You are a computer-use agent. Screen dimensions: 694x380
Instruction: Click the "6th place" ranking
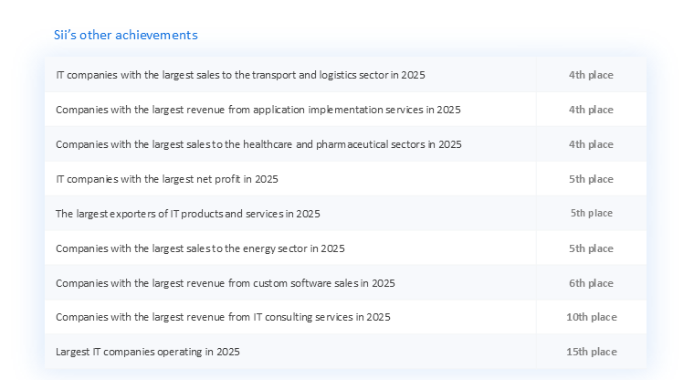pyautogui.click(x=591, y=283)
